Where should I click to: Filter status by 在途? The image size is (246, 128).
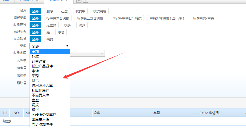tap(64, 11)
